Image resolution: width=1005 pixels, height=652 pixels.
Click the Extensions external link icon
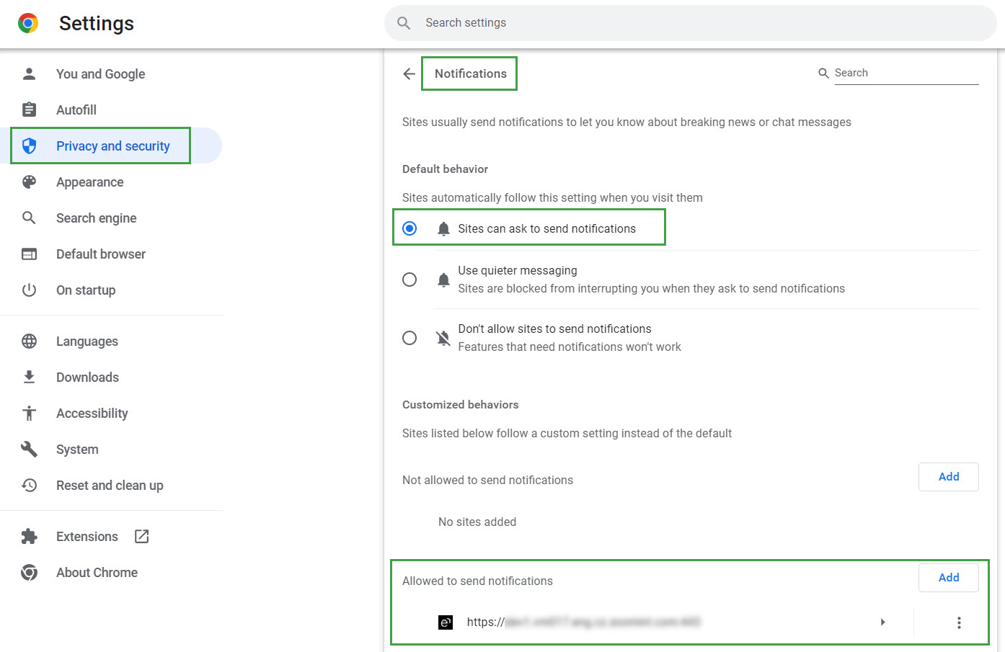point(142,536)
